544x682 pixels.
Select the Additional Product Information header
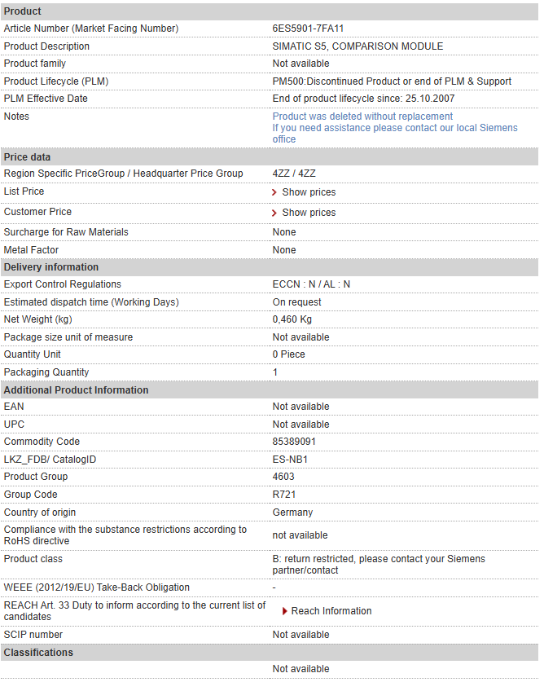pyautogui.click(x=270, y=390)
